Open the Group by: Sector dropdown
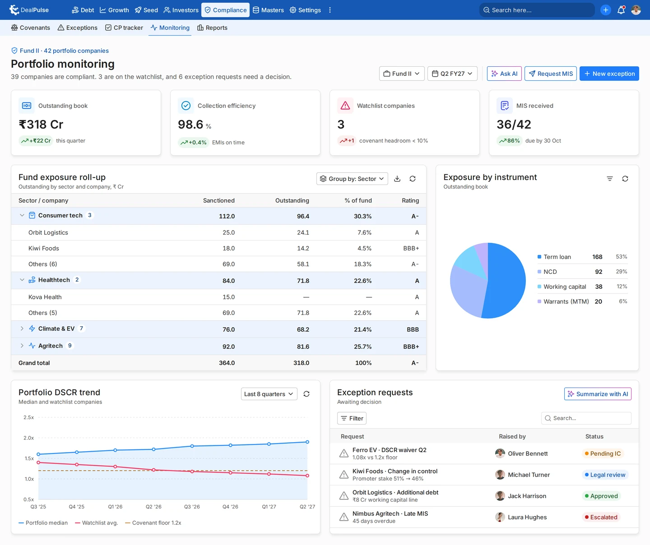Screen dimensions: 650x545 (352, 179)
